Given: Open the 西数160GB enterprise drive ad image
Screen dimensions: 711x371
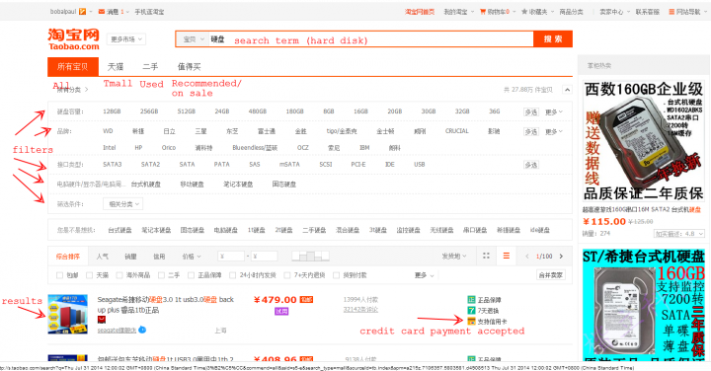Looking at the screenshot, I should (644, 141).
